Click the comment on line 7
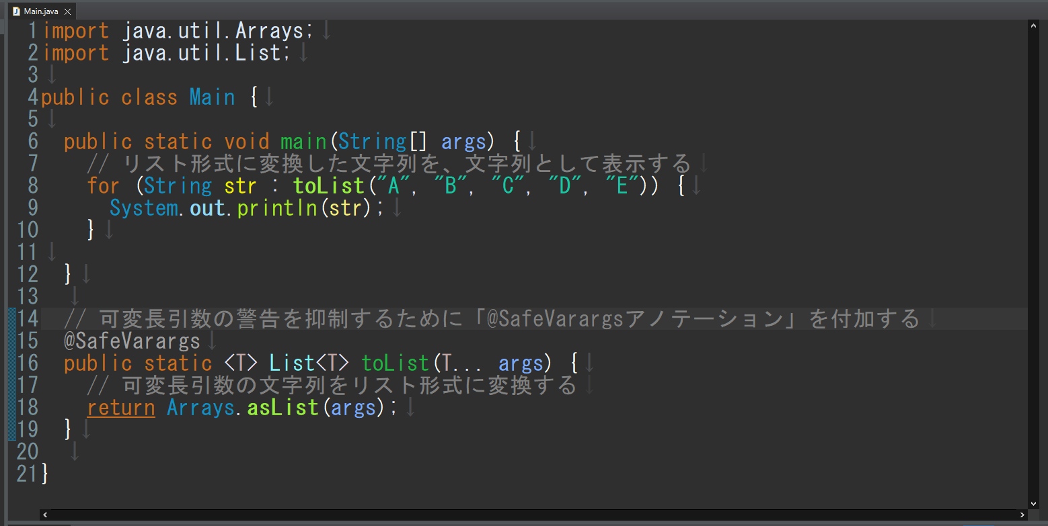The height and width of the screenshot is (526, 1048). [x=389, y=163]
